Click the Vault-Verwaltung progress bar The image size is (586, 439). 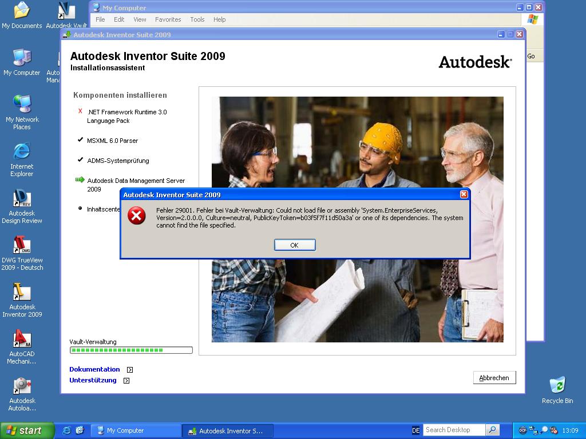131,350
